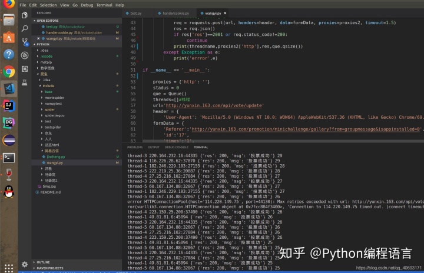Show the Debug Console panel tab
Viewport: 424px width, 273px height.
coord(176,147)
